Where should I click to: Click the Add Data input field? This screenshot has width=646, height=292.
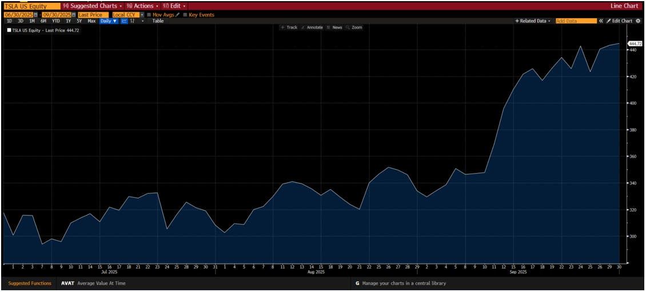tap(575, 21)
